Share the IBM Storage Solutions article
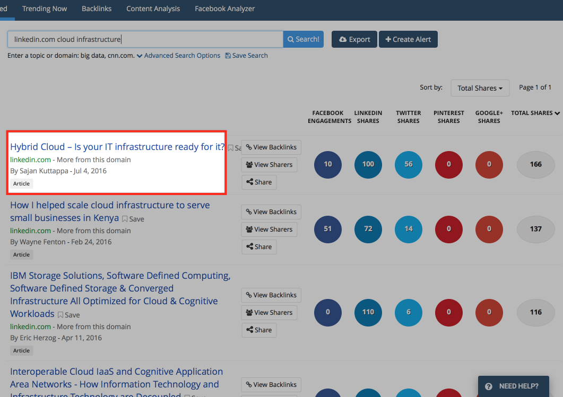This screenshot has height=397, width=563. pos(259,330)
